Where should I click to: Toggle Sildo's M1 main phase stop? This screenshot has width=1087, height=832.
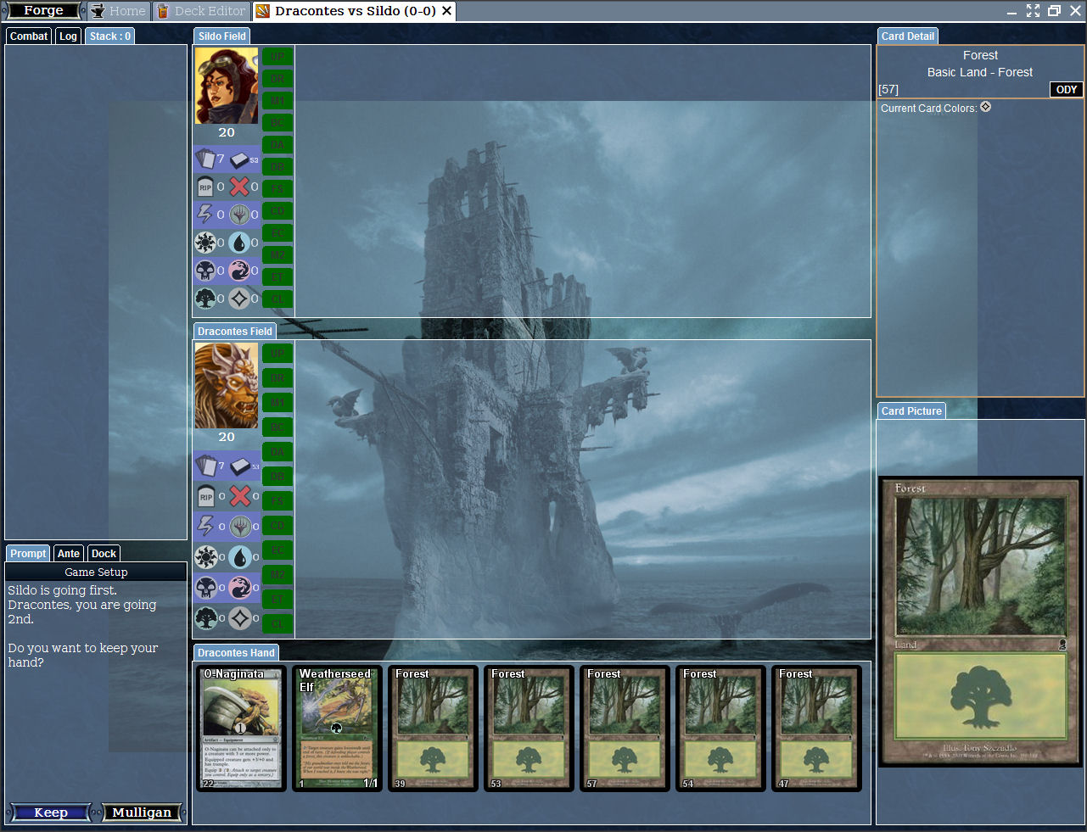(277, 101)
